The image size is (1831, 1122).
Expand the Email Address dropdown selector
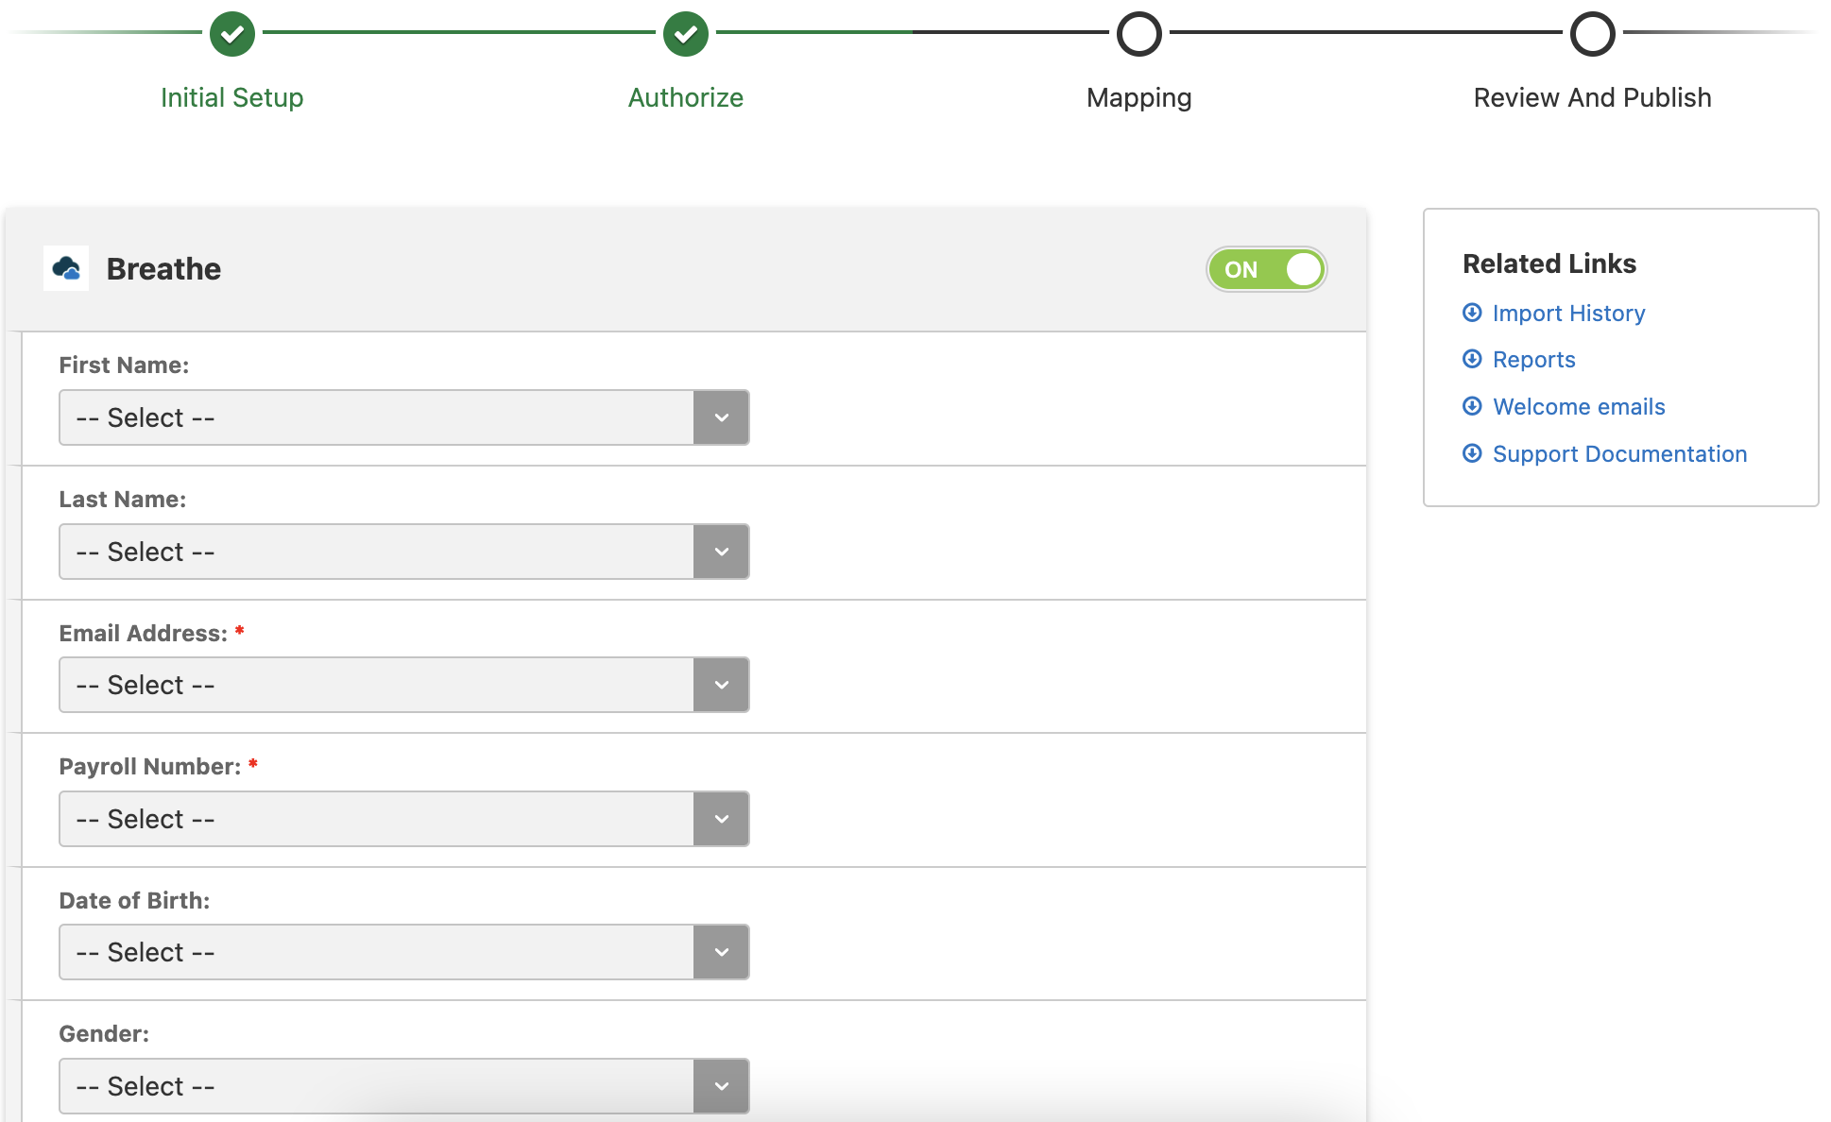click(724, 684)
